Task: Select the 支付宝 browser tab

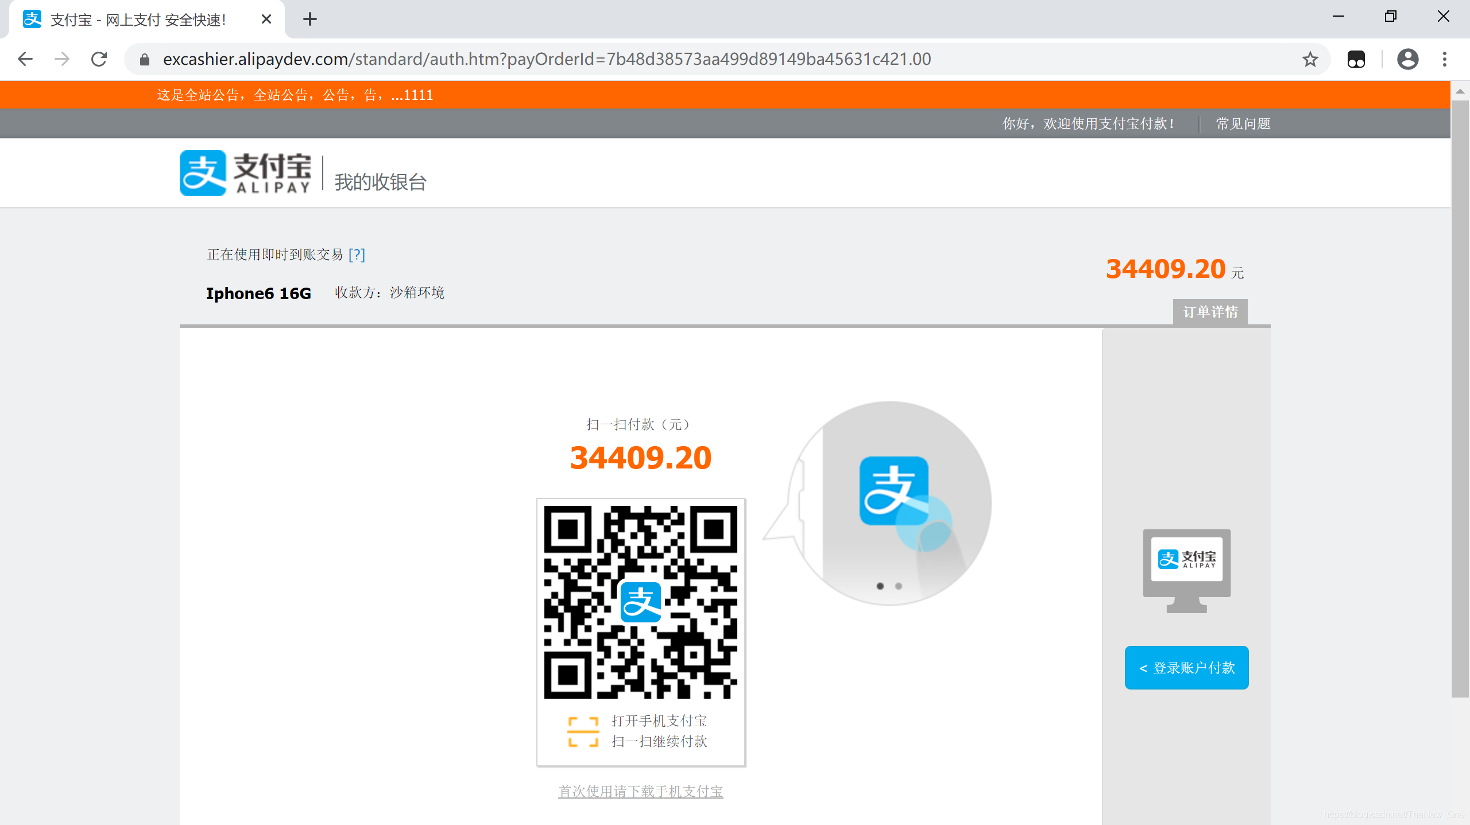Action: click(x=138, y=20)
